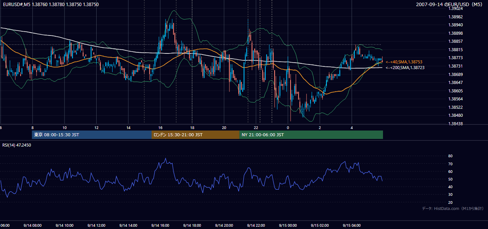488x229 pixels.
Task: Click the 9/14 18:00 time axis label
Action: point(192,226)
